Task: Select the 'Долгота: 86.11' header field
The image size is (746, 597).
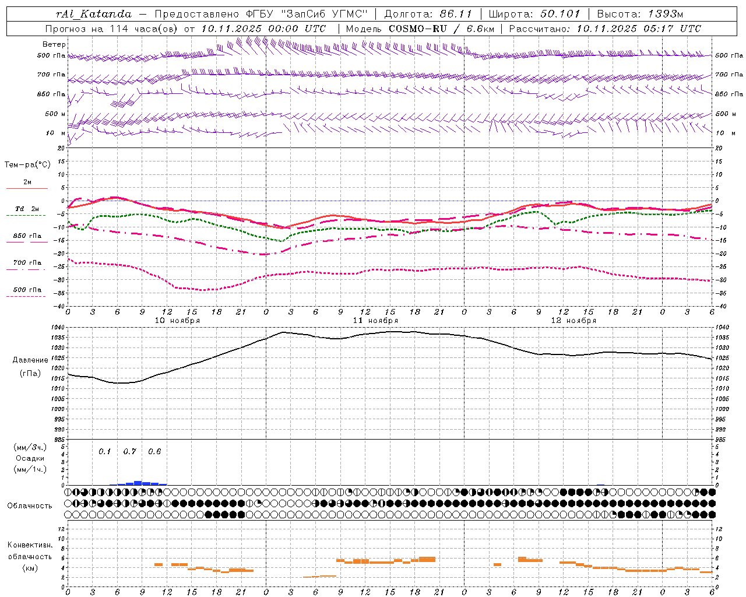Action: coord(427,13)
